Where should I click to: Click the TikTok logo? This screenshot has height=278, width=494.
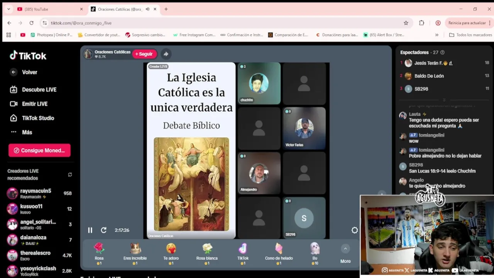point(28,56)
